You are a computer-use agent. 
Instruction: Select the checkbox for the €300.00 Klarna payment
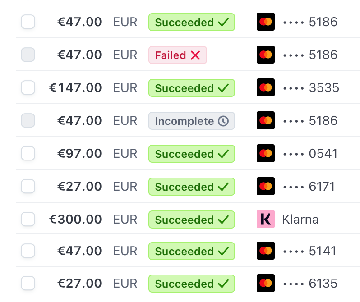click(28, 220)
